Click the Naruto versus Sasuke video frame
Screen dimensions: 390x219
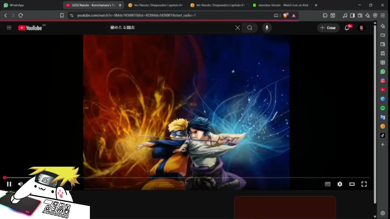[x=186, y=112]
